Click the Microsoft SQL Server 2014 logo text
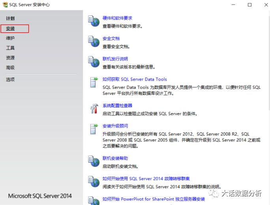 (x=40, y=196)
